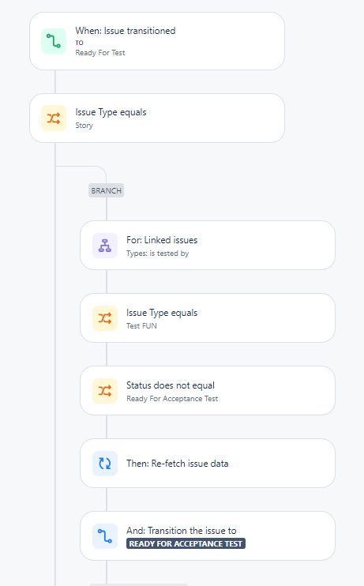
Task: Click the blue Transition the issue action icon
Action: coord(105,536)
